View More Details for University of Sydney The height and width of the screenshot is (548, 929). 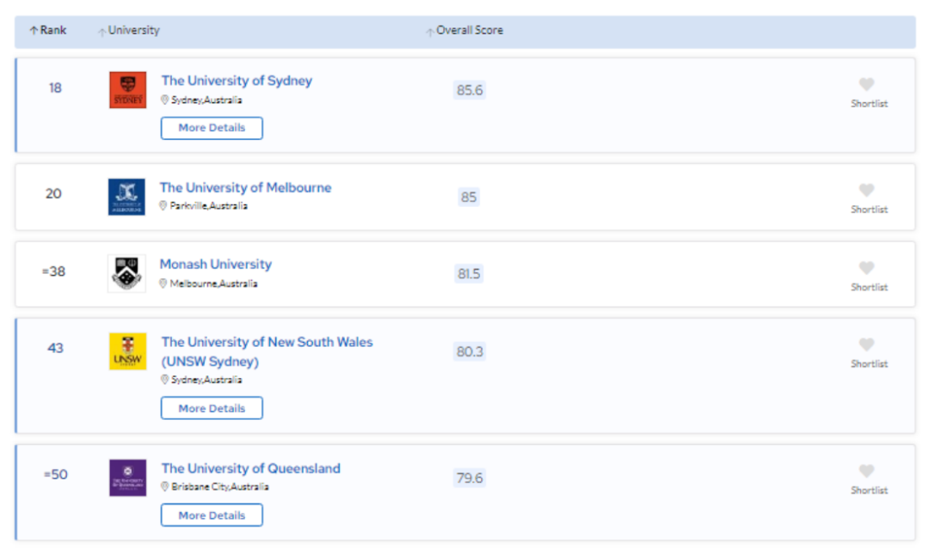[x=212, y=128]
